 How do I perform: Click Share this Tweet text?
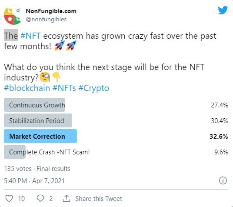tap(99, 199)
